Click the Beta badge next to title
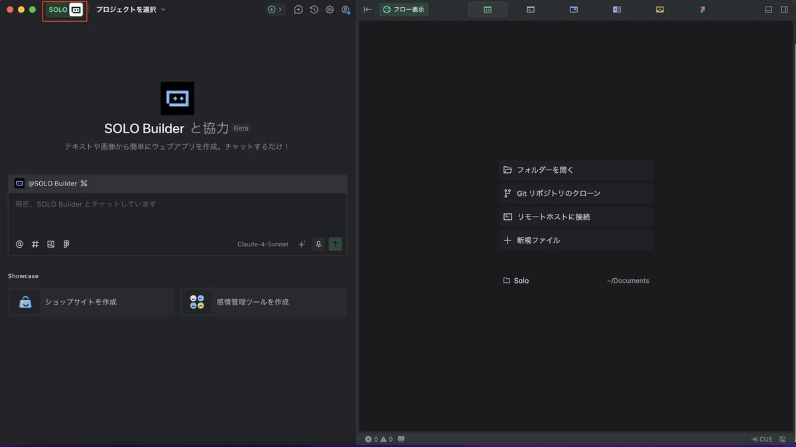796x447 pixels. (x=241, y=128)
